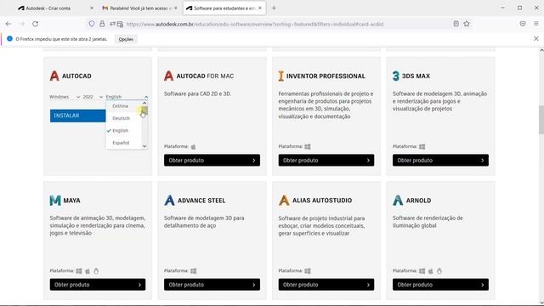544x306 pixels.
Task: Open the 2022 version dropdown for AutoCAD
Action: click(x=93, y=97)
